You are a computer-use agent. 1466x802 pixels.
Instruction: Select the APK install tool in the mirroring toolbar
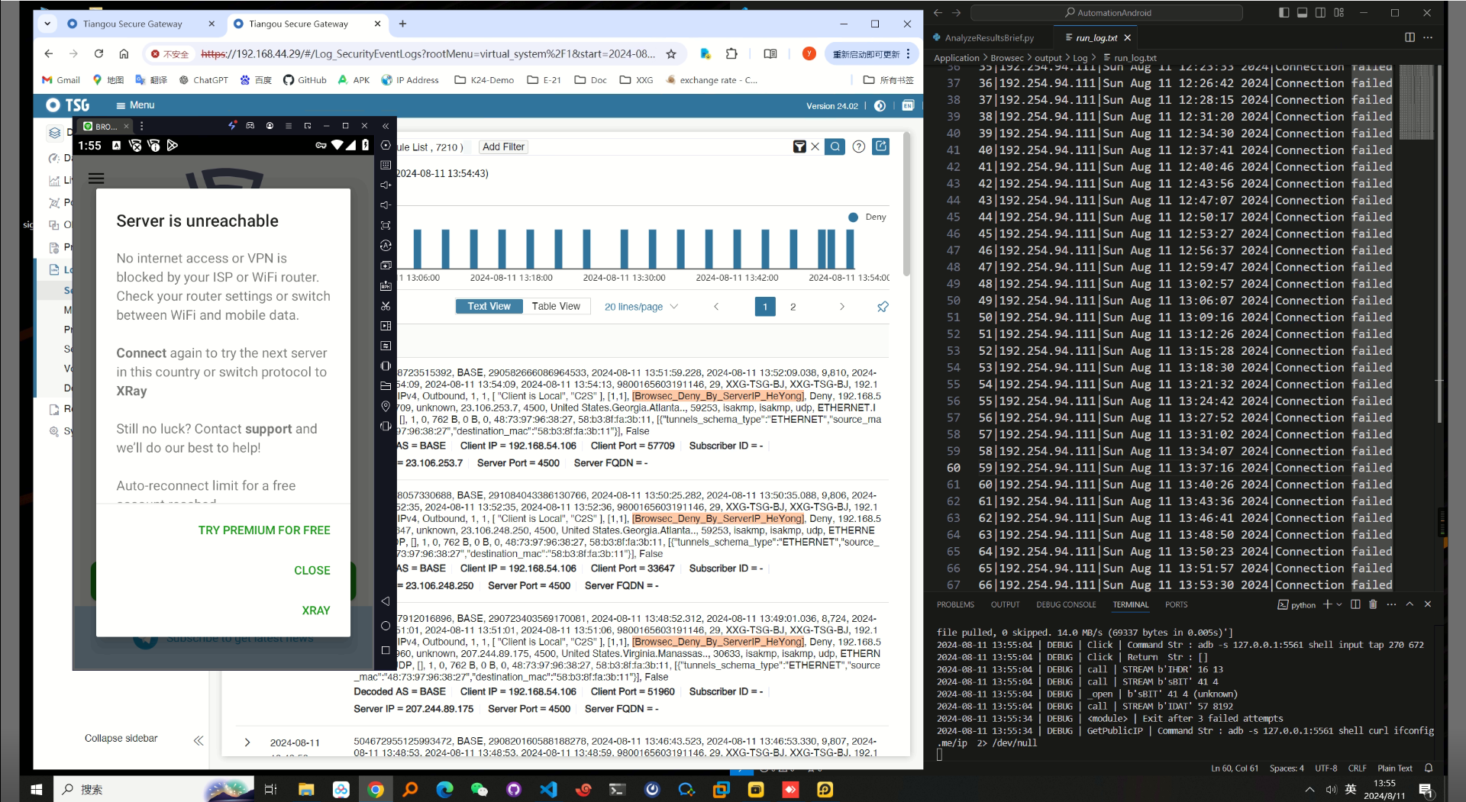[x=386, y=286]
